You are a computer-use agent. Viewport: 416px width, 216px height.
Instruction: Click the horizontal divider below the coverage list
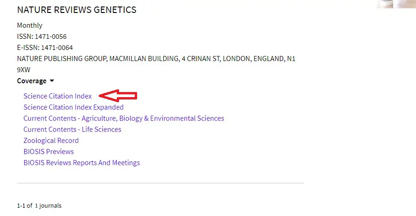click(x=160, y=183)
